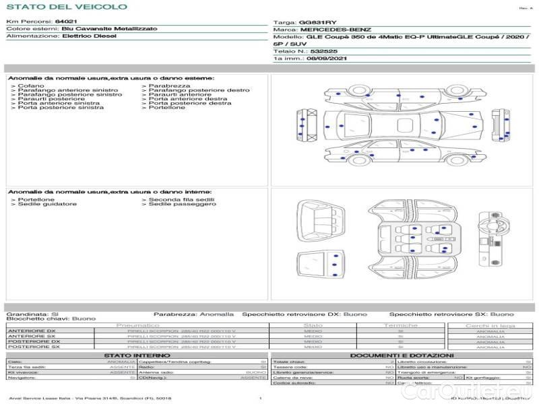
Task: Click the top-view car roof diagram
Action: [x=404, y=125]
